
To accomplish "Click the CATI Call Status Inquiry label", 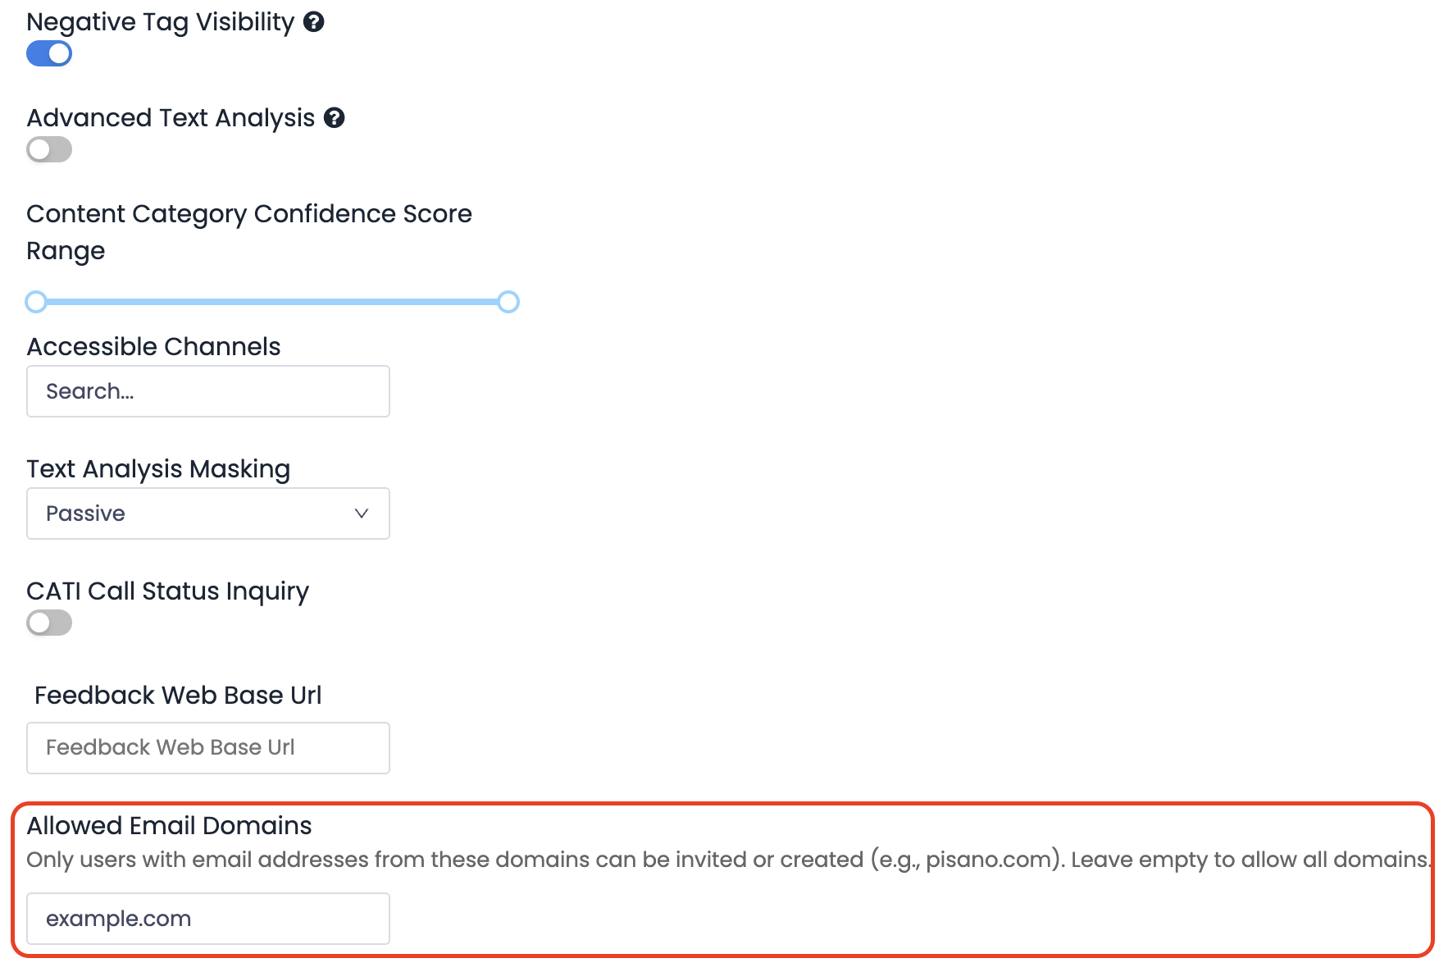I will tap(168, 591).
